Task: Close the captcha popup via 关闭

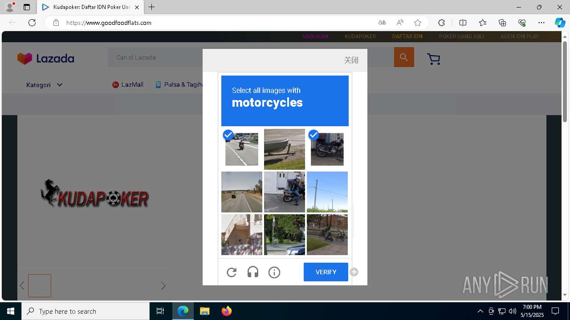Action: click(351, 60)
